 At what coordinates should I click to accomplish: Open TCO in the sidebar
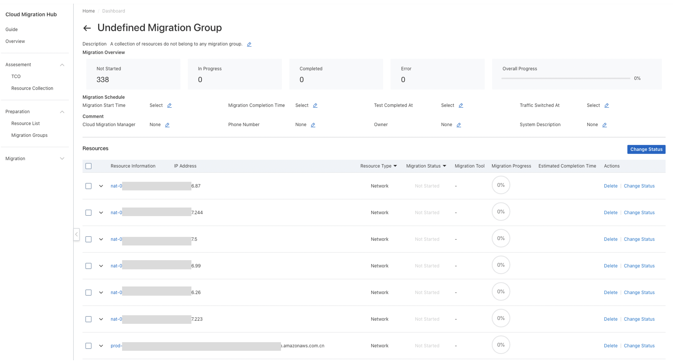[x=16, y=77]
